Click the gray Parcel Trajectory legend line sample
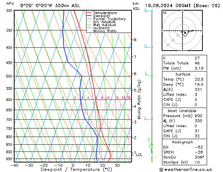The image size is (223, 172). coord(89,19)
